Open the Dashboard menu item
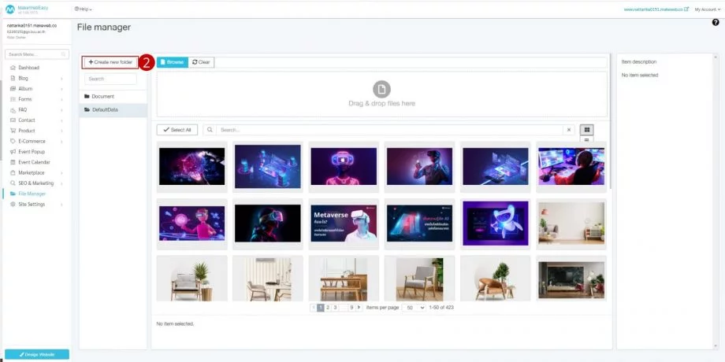 [x=28, y=68]
